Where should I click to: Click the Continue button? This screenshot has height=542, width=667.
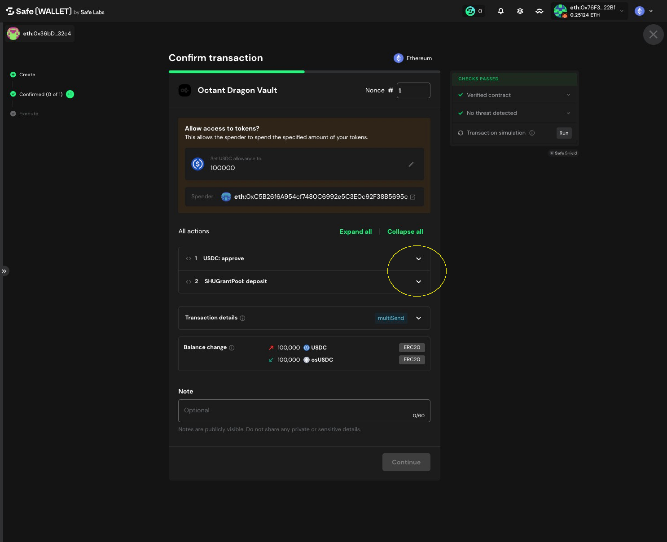tap(406, 462)
